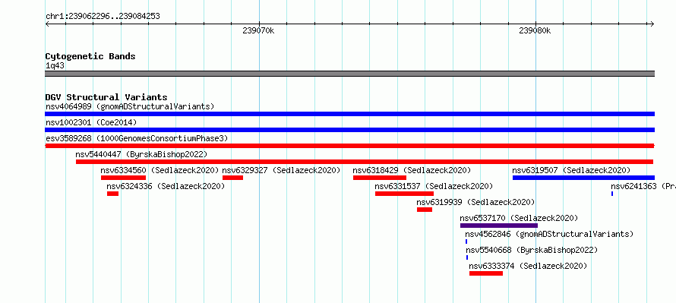Click the Cytogenetic Bands track title
Screen dimensions: 676x303
click(90, 56)
